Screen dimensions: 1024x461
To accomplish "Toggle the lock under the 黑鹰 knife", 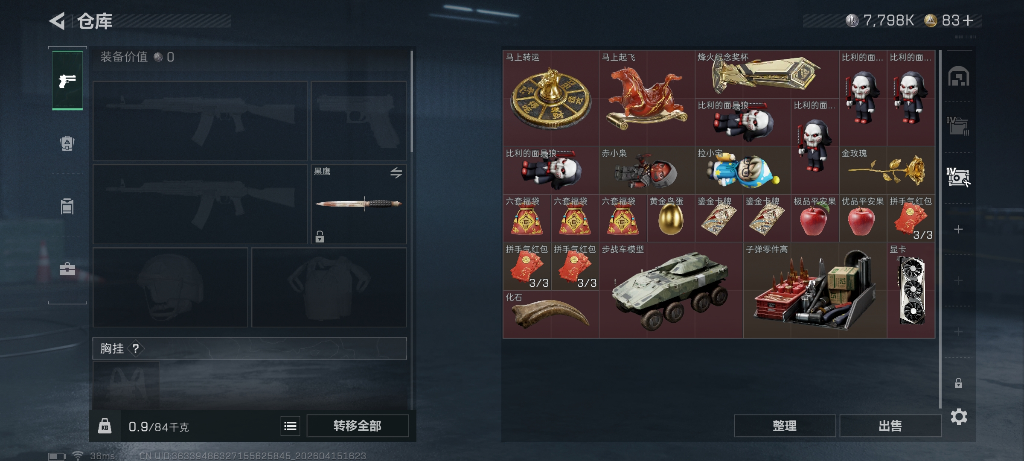I will pos(320,236).
